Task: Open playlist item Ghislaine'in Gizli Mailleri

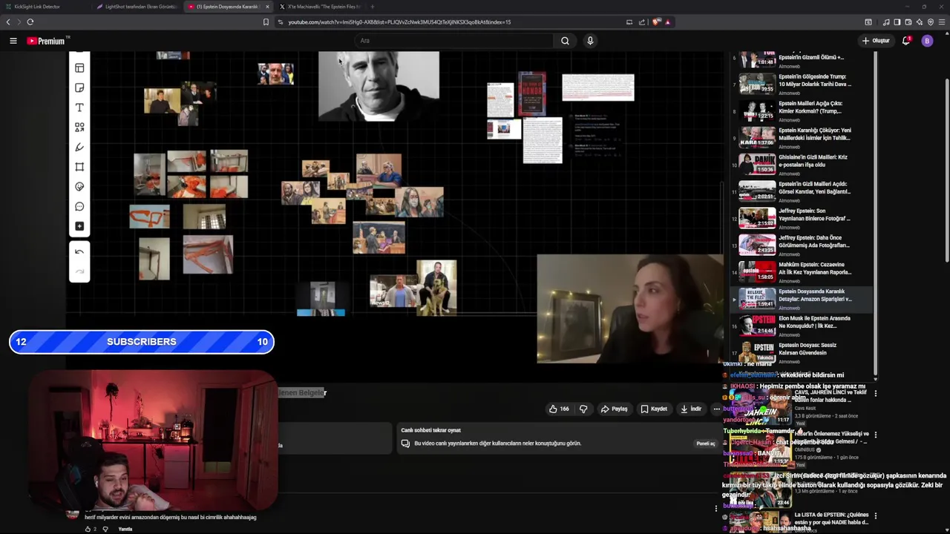Action: pos(800,164)
